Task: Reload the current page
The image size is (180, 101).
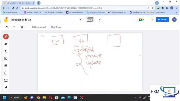Action: [13, 8]
